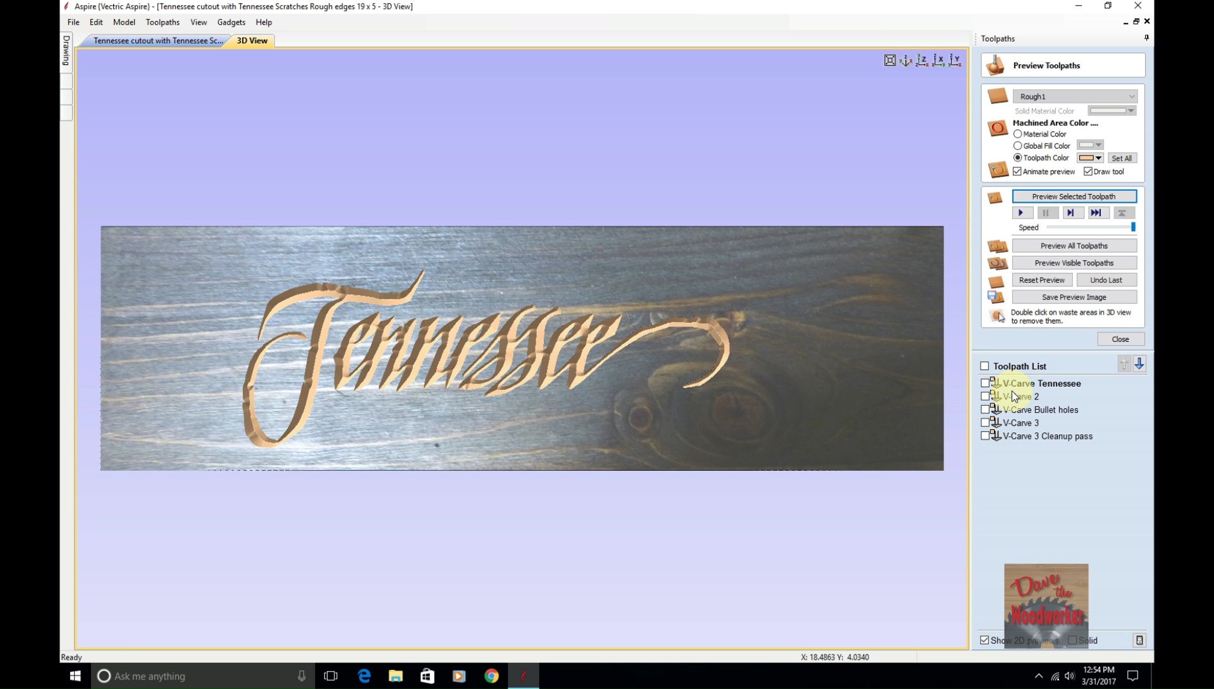Click the remove waste areas cursor icon
Image resolution: width=1214 pixels, height=689 pixels.
[998, 316]
